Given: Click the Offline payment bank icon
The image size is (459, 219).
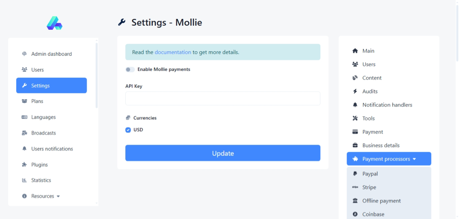Looking at the screenshot, I should [x=355, y=201].
